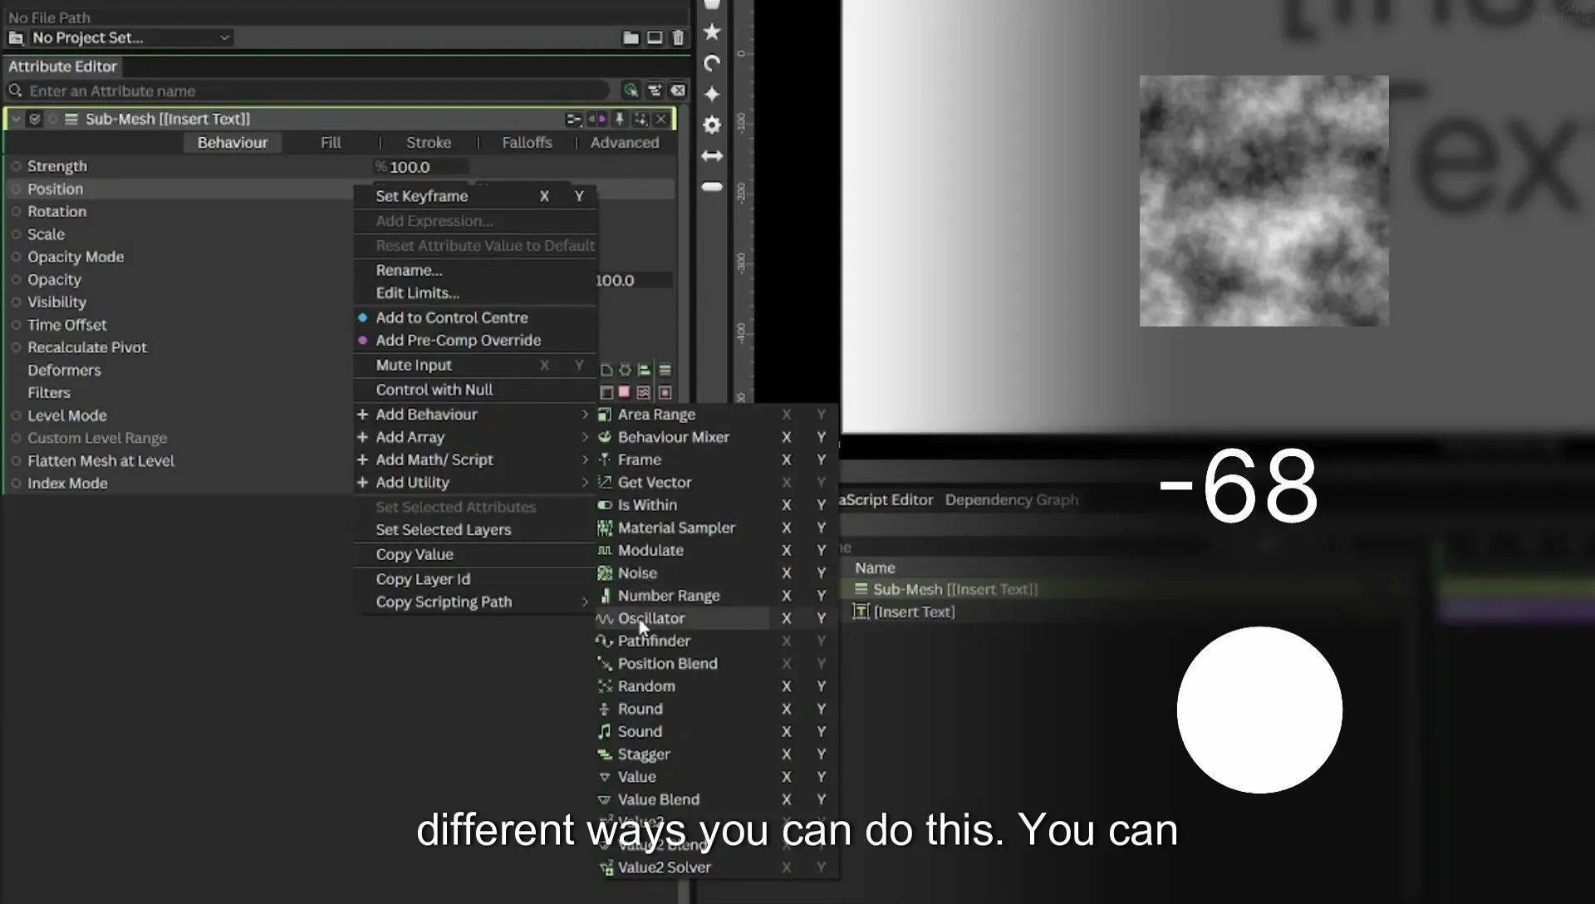Click Control with Null menu entry
This screenshot has width=1595, height=904.
(x=434, y=390)
